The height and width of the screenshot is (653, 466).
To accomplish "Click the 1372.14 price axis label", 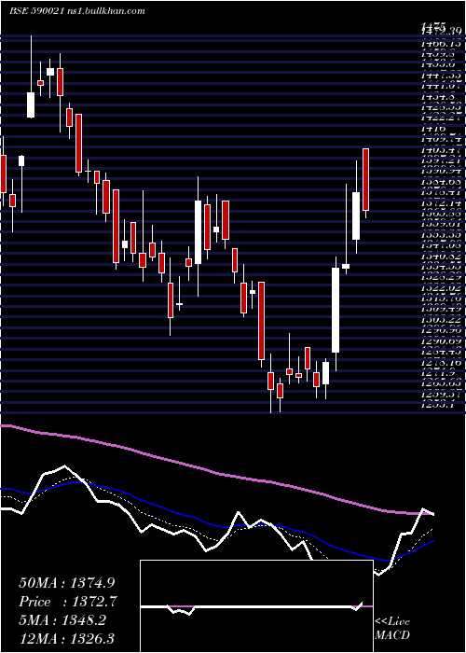I will click(x=441, y=204).
